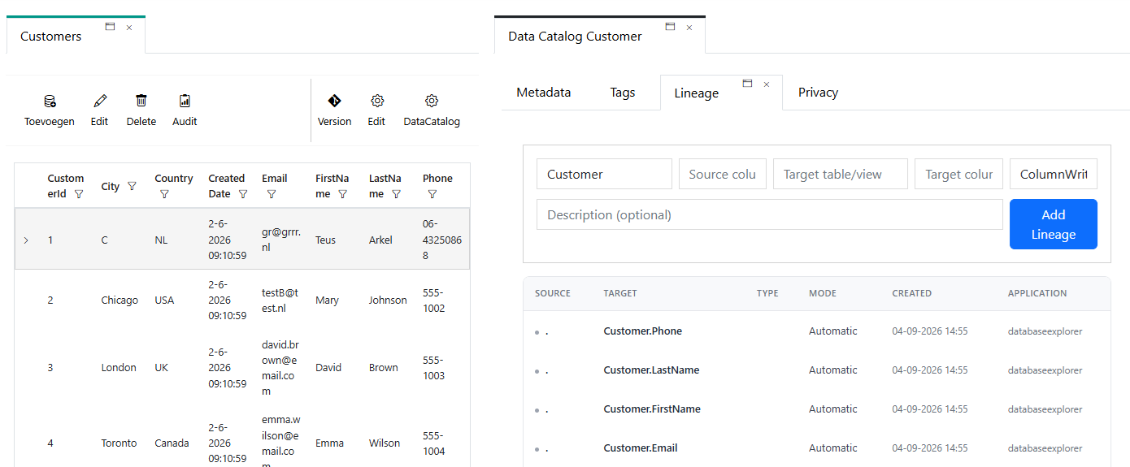This screenshot has height=467, width=1130.
Task: Open the Audit clipboard icon
Action: click(185, 102)
